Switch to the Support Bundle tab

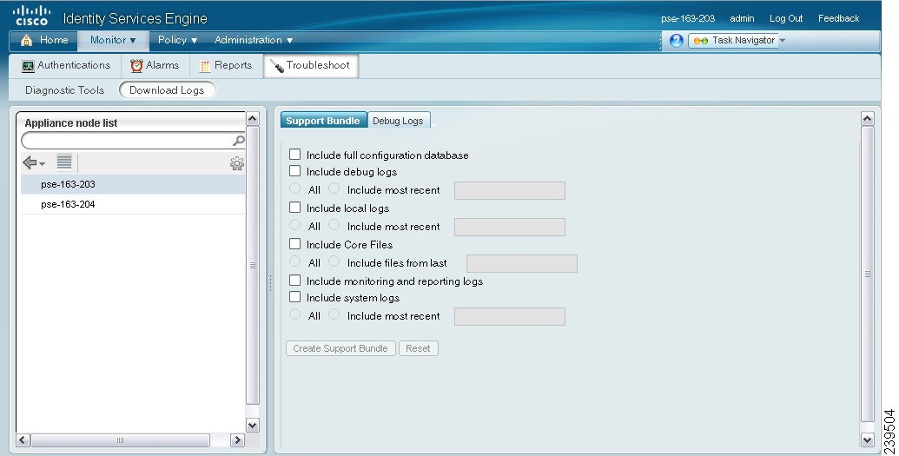[x=323, y=121]
